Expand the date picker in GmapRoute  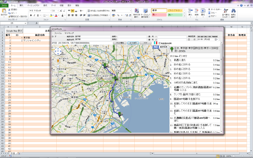click(217, 39)
